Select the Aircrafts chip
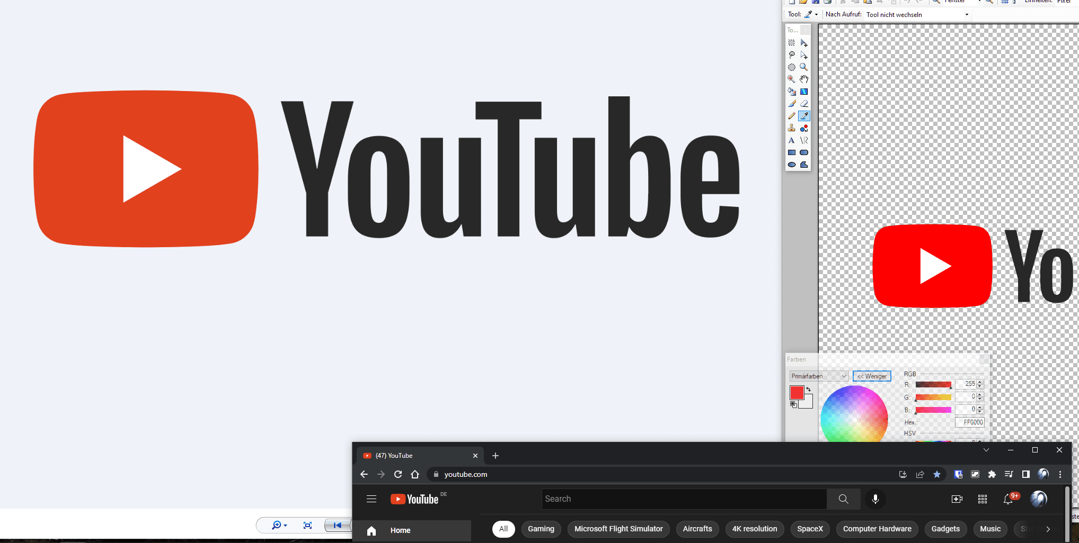 697,529
